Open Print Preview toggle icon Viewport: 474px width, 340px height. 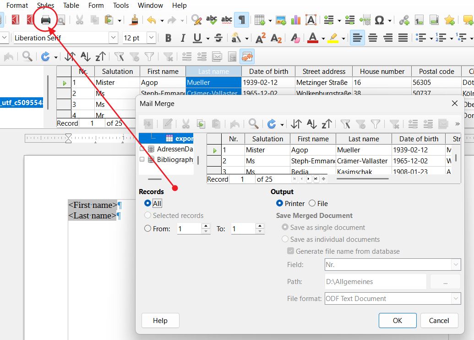point(61,20)
